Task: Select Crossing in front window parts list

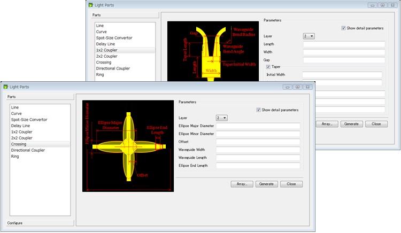Action: pos(40,144)
